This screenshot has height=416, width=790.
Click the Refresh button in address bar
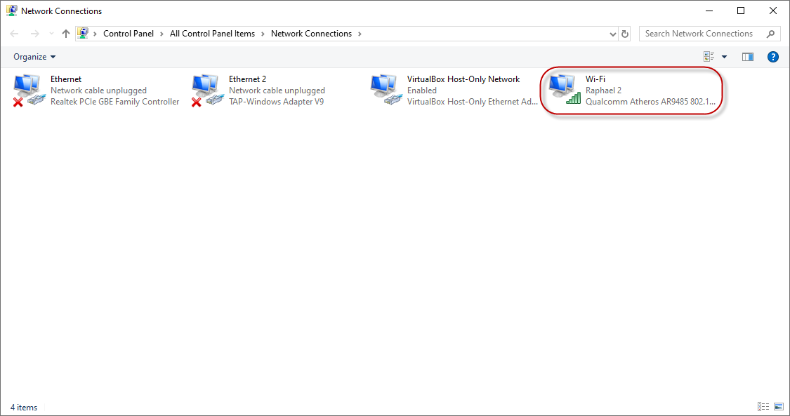626,34
